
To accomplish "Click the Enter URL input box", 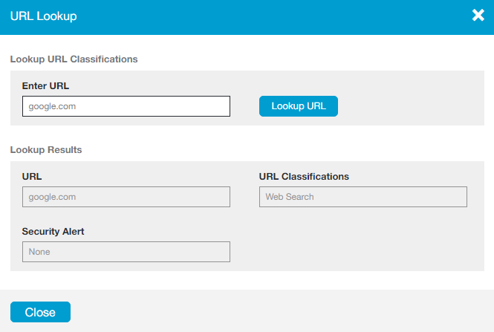I will (126, 106).
